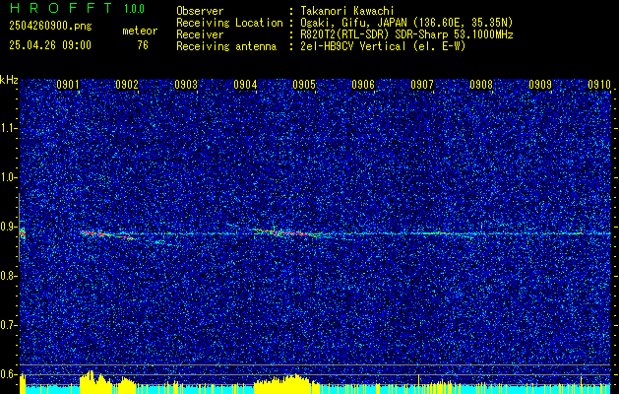The image size is (619, 394).
Task: Select the version number 1.0.0
Action: (x=134, y=9)
